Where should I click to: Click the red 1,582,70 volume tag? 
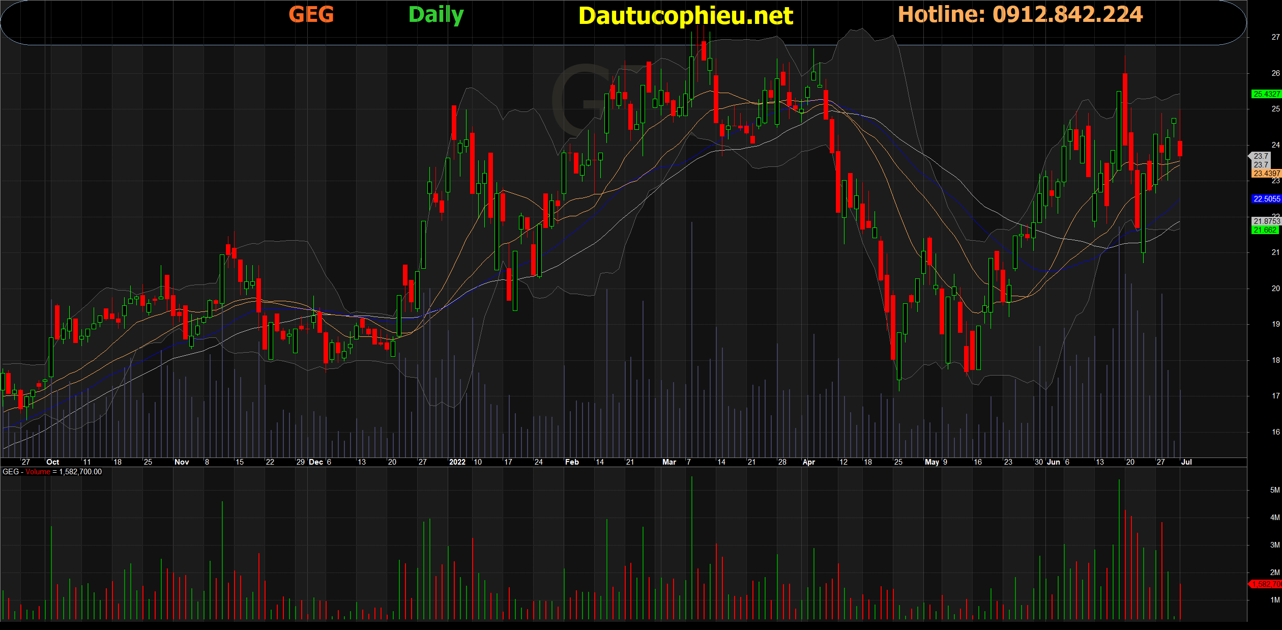(1266, 584)
